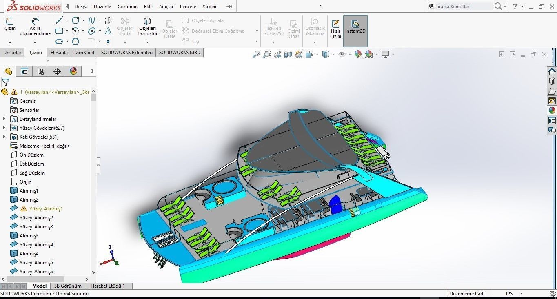This screenshot has width=557, height=299.
Task: Open Appearances color ball in task pane
Action: point(552,111)
